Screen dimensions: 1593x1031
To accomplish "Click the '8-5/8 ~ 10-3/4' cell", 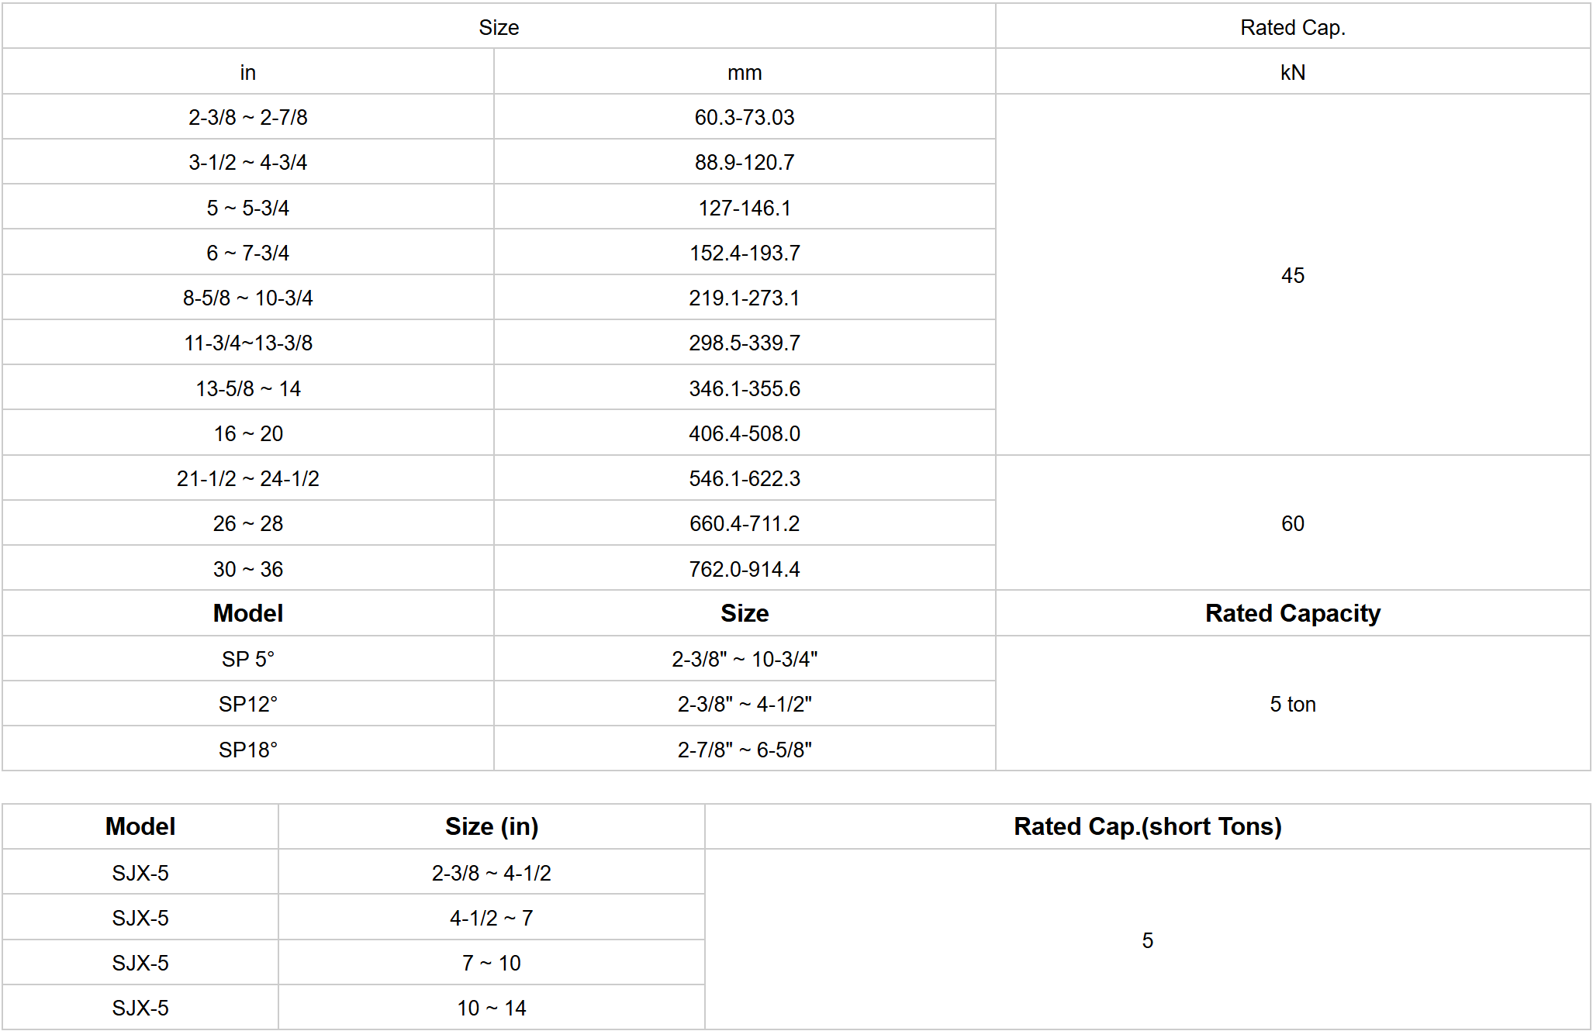I will 248,298.
